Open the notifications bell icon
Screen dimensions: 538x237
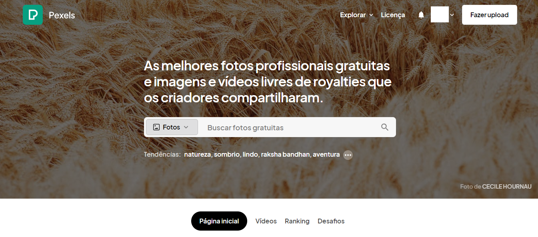(x=421, y=15)
